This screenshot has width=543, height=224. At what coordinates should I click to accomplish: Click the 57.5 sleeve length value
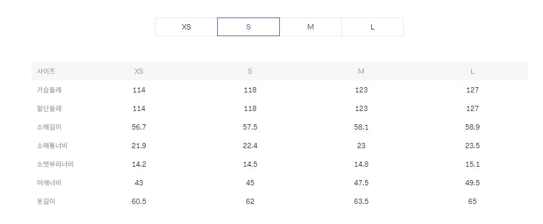(250, 127)
